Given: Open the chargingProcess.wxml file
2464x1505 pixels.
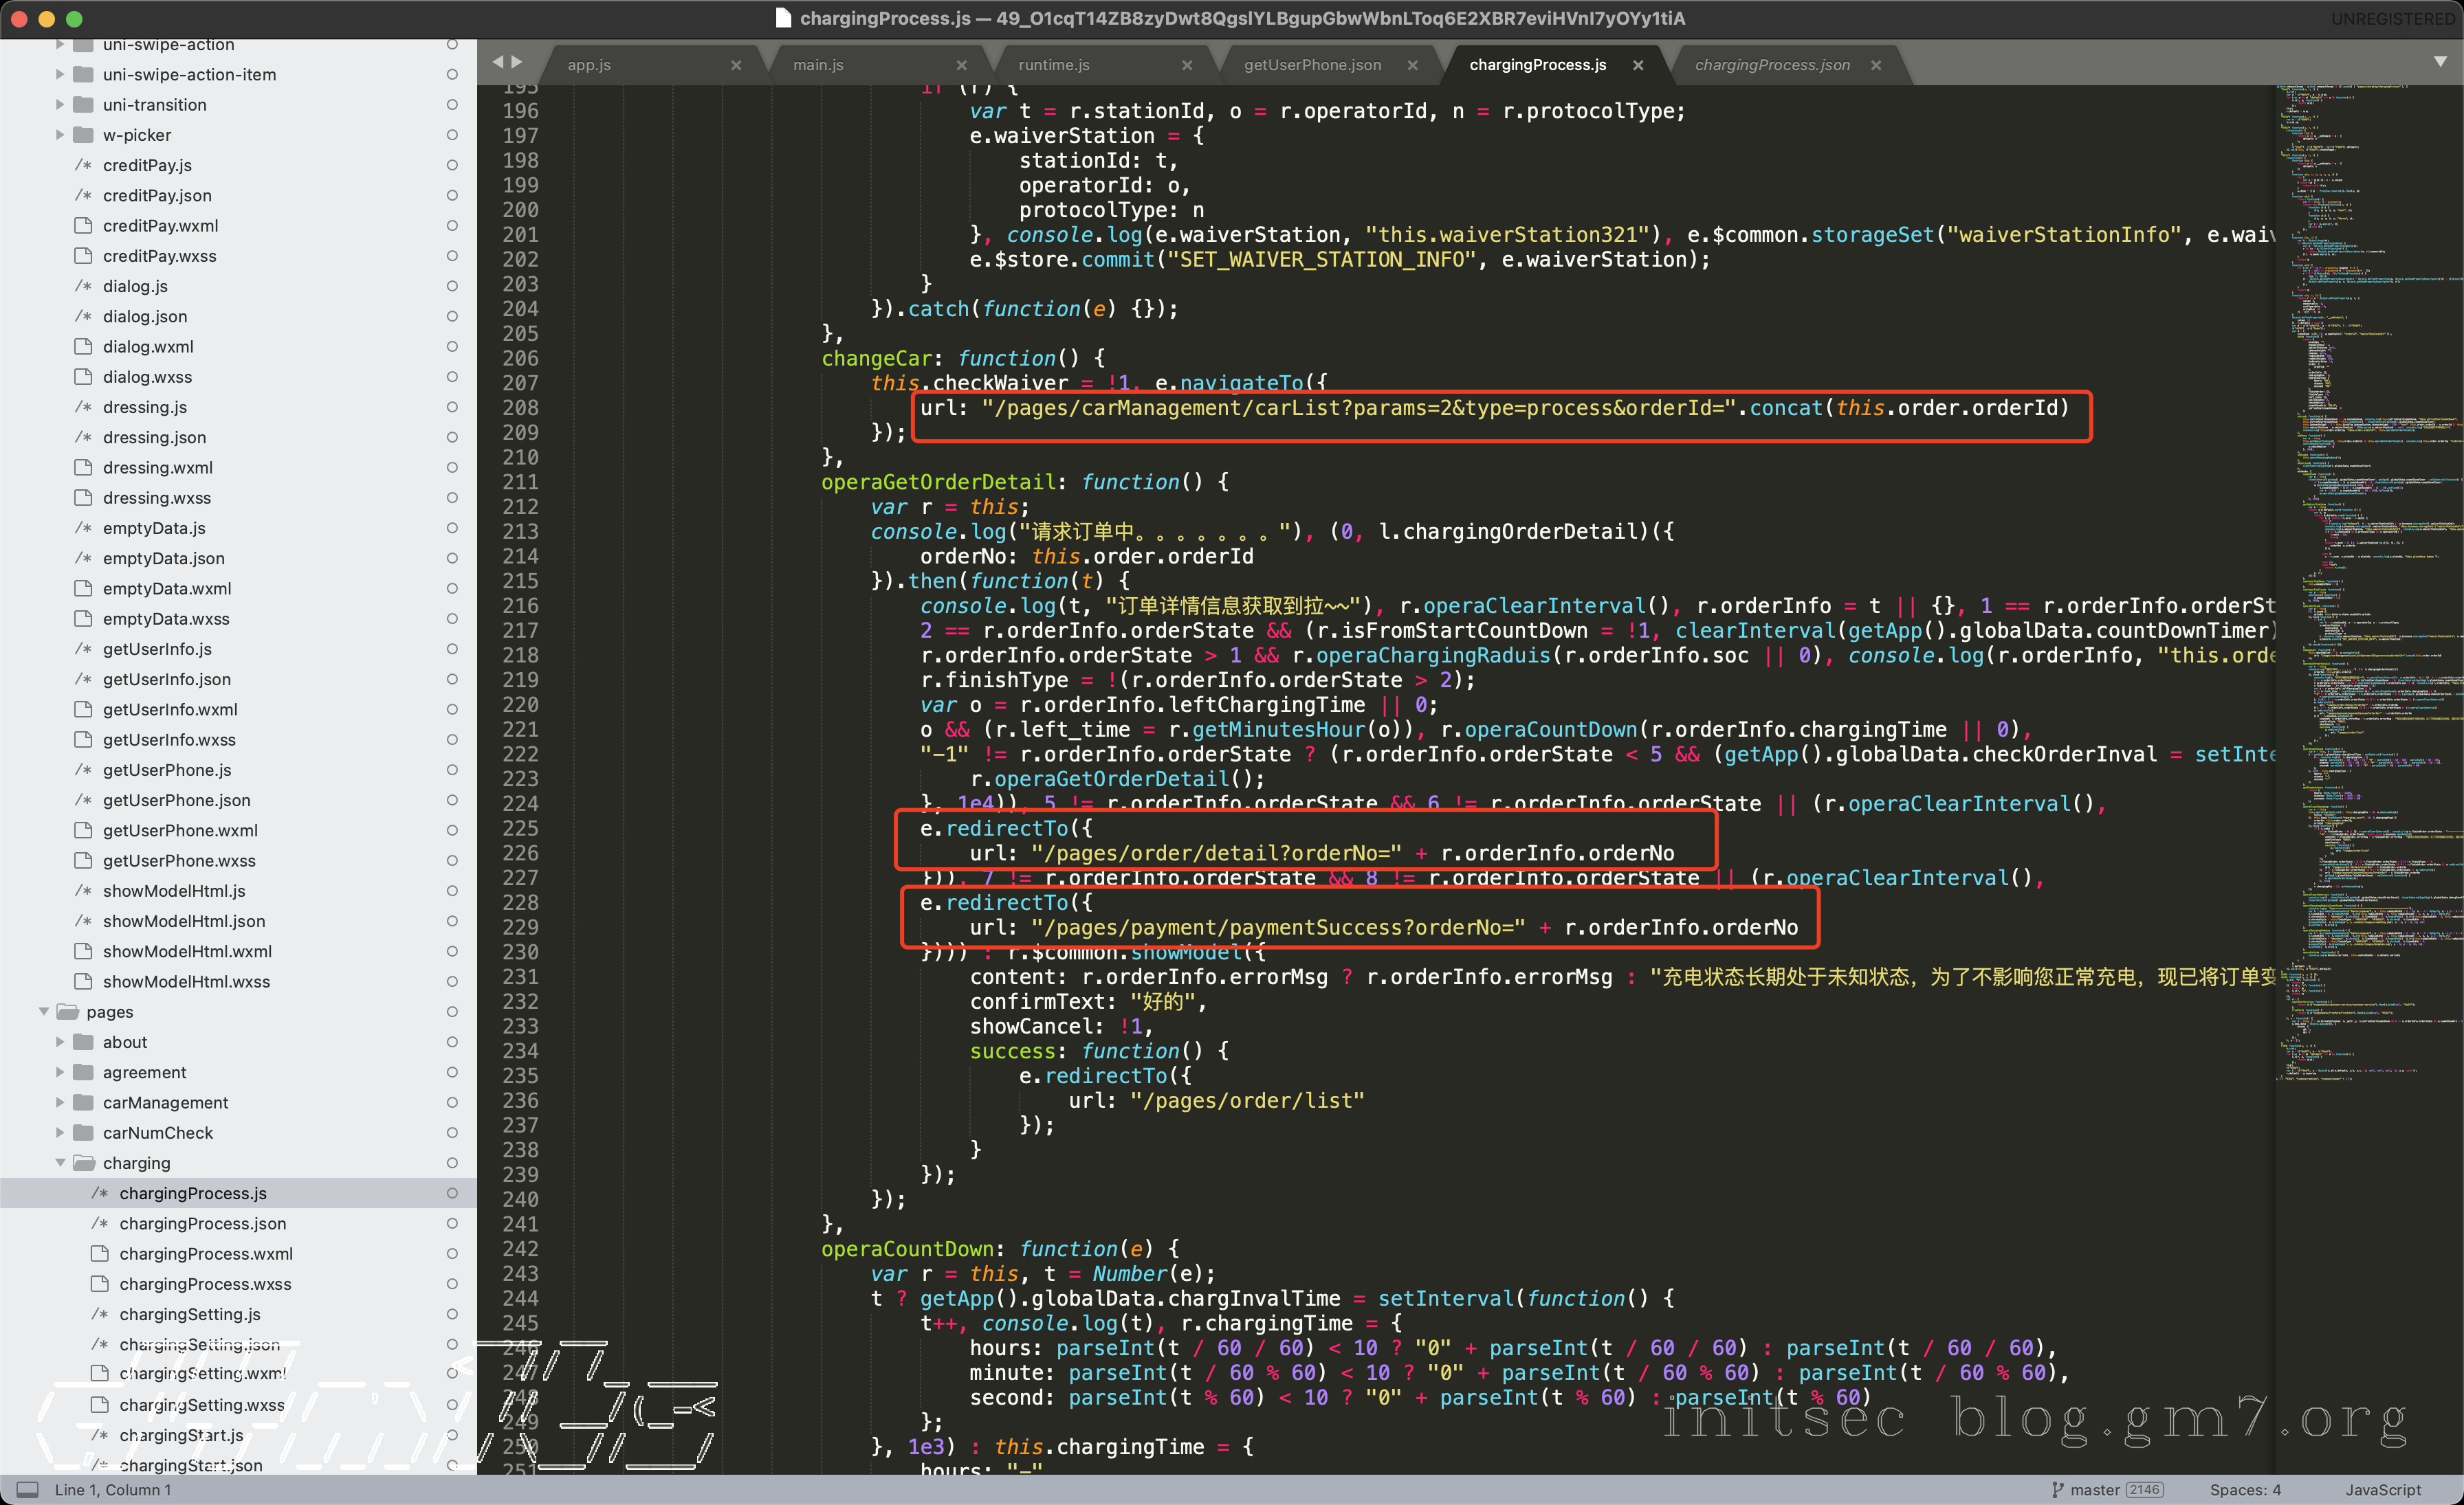Looking at the screenshot, I should click(x=206, y=1253).
